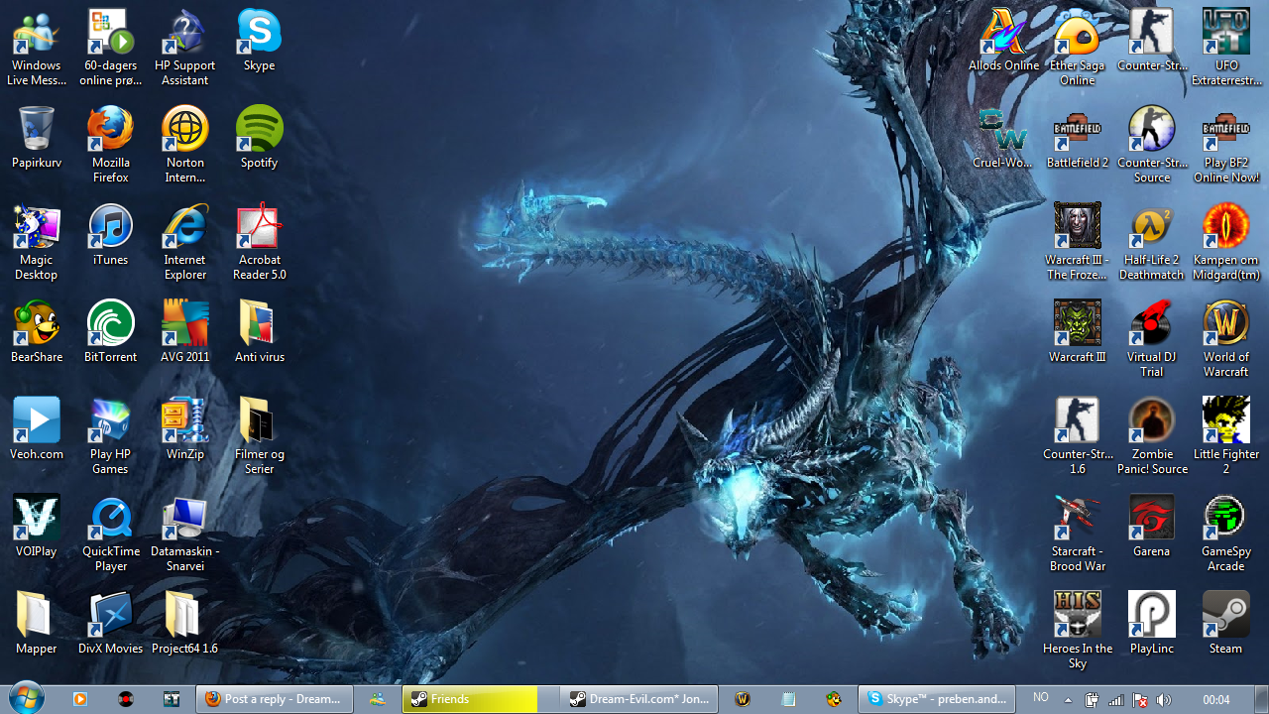
Task: Open Kampen om Midgard(tm) icon
Action: 1225,227
